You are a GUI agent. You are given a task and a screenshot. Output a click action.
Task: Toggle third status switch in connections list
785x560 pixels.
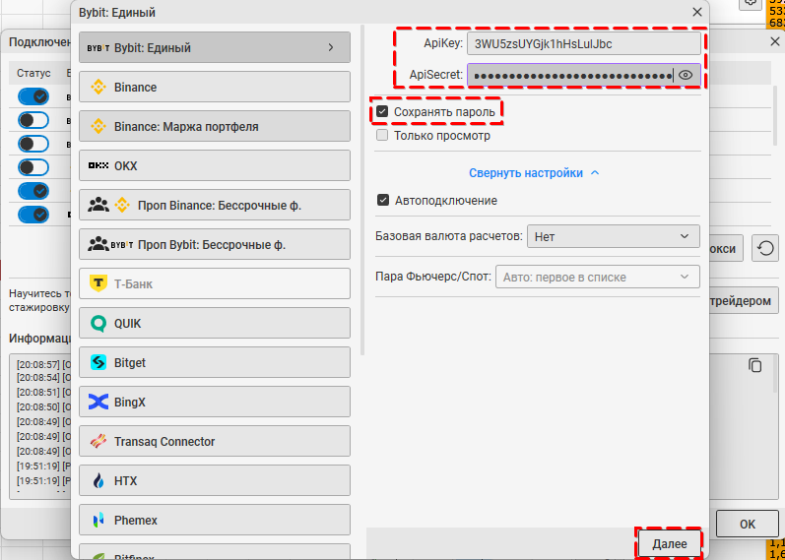[x=33, y=144]
